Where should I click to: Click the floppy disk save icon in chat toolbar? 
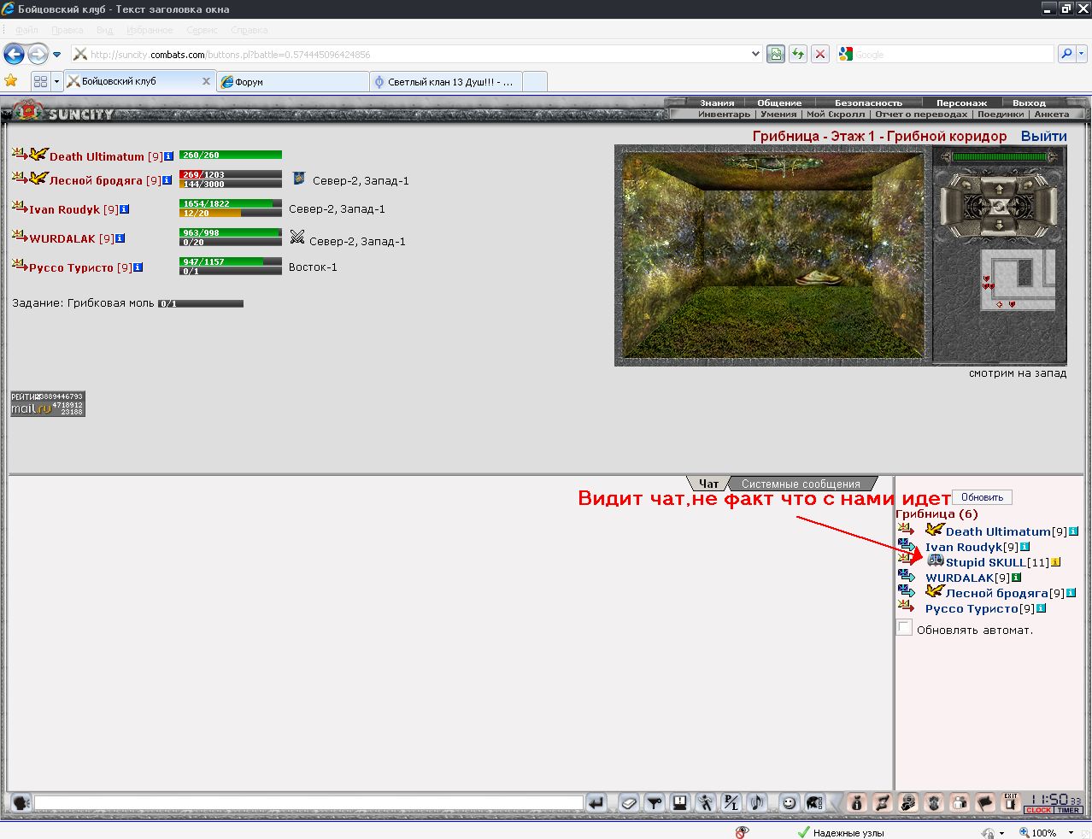[x=680, y=802]
